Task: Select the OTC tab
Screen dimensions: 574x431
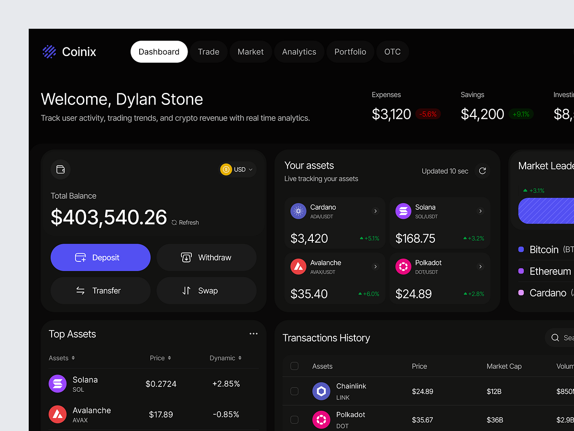Action: [393, 52]
